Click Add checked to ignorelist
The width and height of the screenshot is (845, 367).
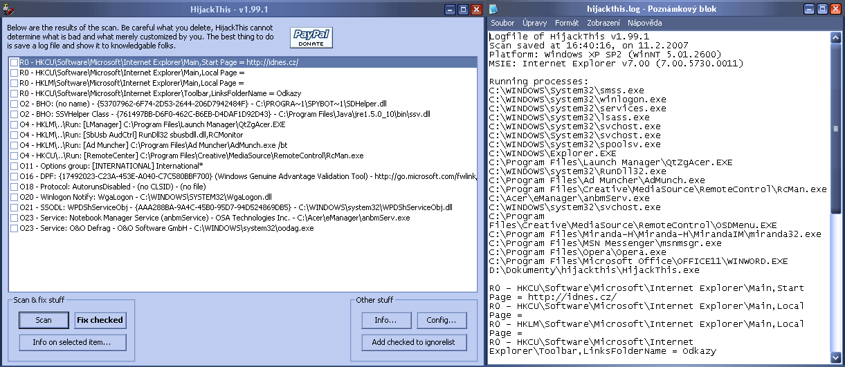[415, 342]
